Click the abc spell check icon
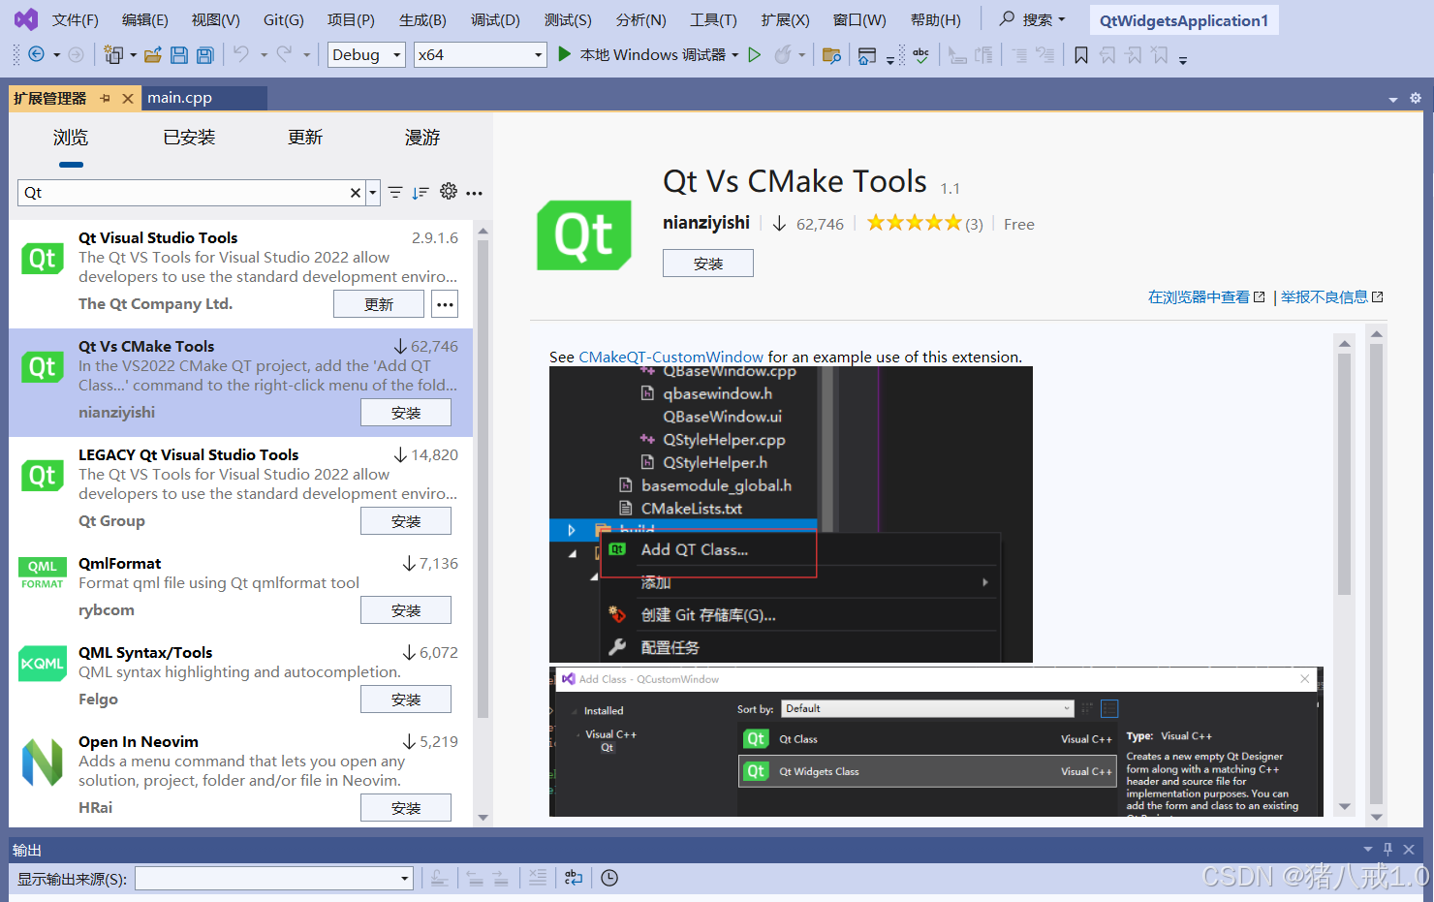Viewport: 1434px width, 902px height. [x=920, y=55]
